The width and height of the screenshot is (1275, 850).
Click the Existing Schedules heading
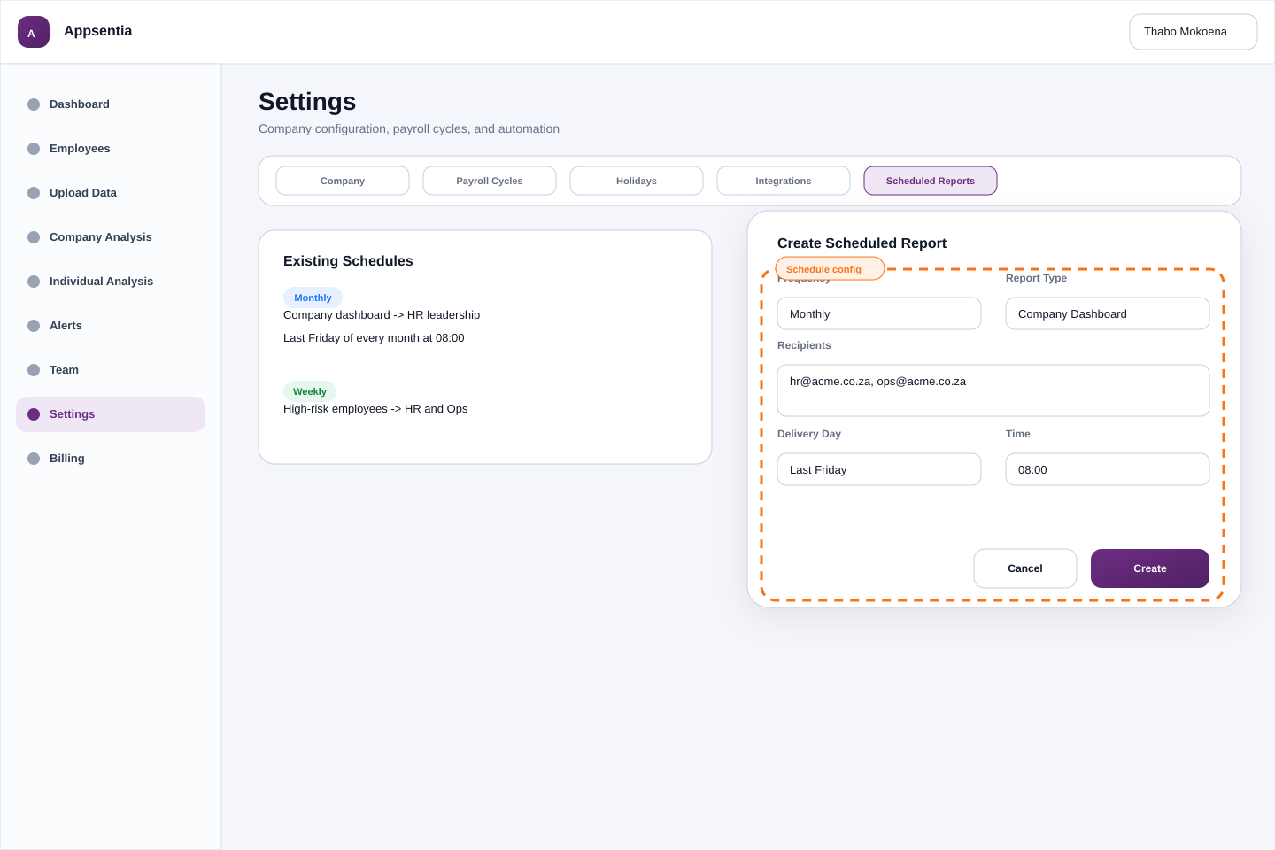point(348,261)
